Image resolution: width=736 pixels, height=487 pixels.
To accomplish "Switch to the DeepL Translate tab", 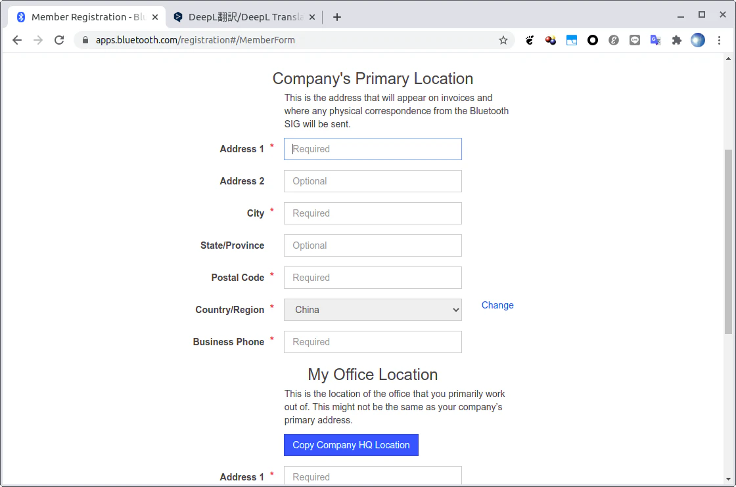I will [x=244, y=17].
